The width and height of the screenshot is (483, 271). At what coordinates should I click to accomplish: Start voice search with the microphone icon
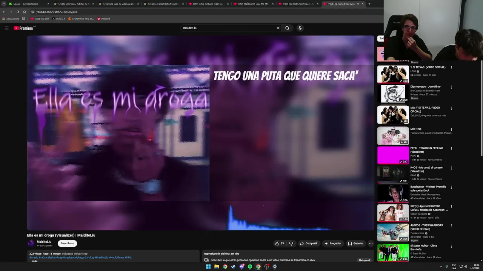point(300,28)
